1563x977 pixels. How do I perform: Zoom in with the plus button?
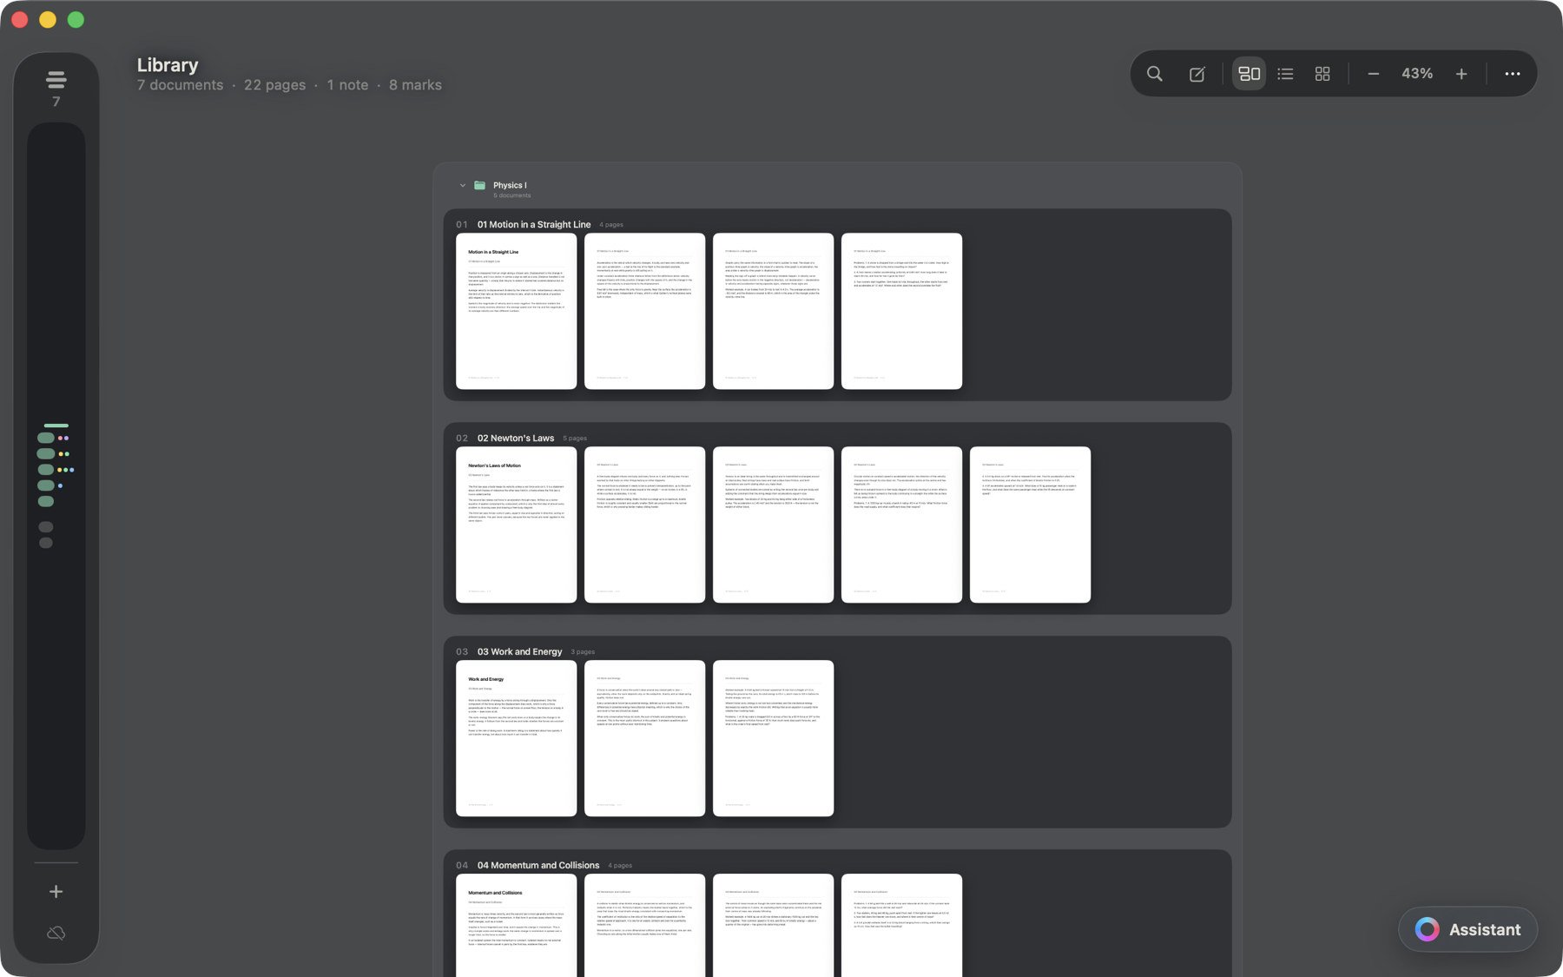click(1461, 74)
